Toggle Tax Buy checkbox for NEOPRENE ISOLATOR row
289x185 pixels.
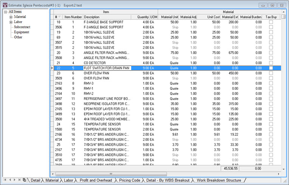(271, 104)
